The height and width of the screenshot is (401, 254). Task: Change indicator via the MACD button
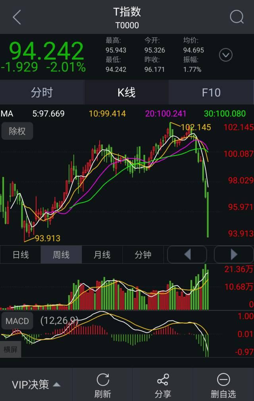(17, 321)
